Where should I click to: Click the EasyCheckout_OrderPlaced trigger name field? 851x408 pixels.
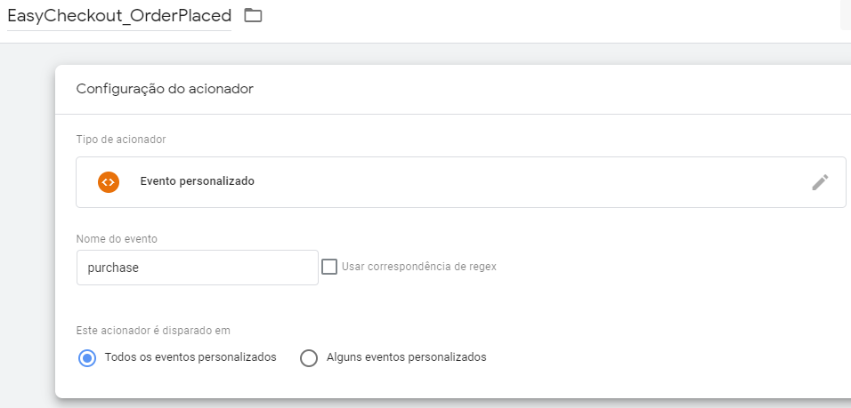119,16
